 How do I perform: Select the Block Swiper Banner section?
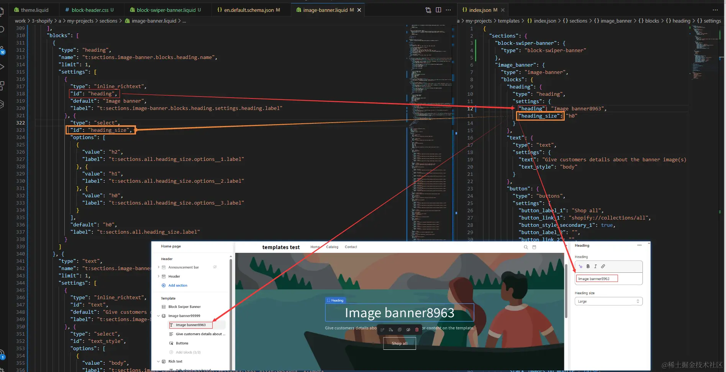184,307
